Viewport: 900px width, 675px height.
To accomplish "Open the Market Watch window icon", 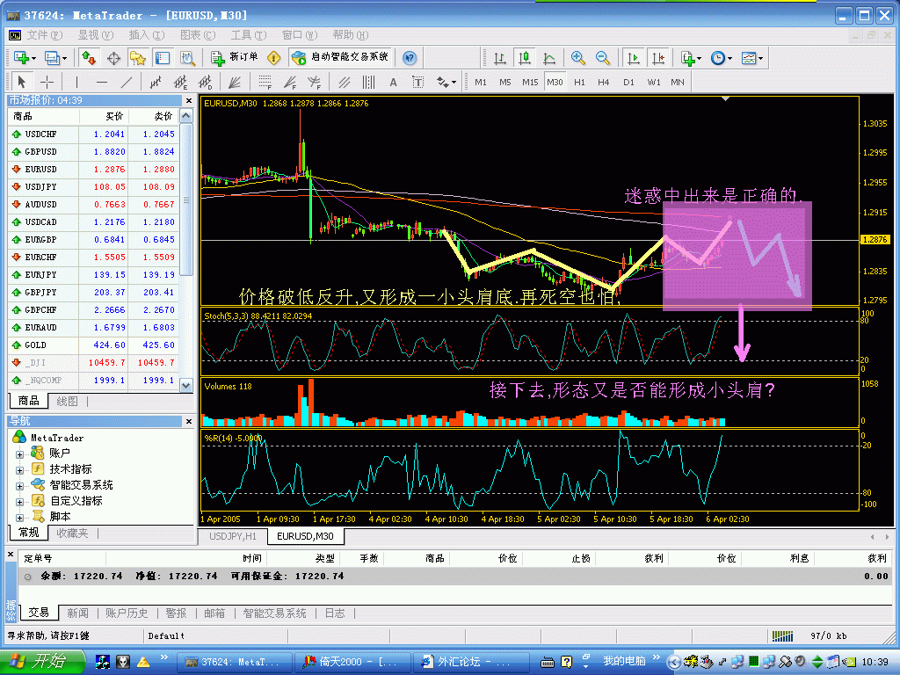I will pos(89,58).
